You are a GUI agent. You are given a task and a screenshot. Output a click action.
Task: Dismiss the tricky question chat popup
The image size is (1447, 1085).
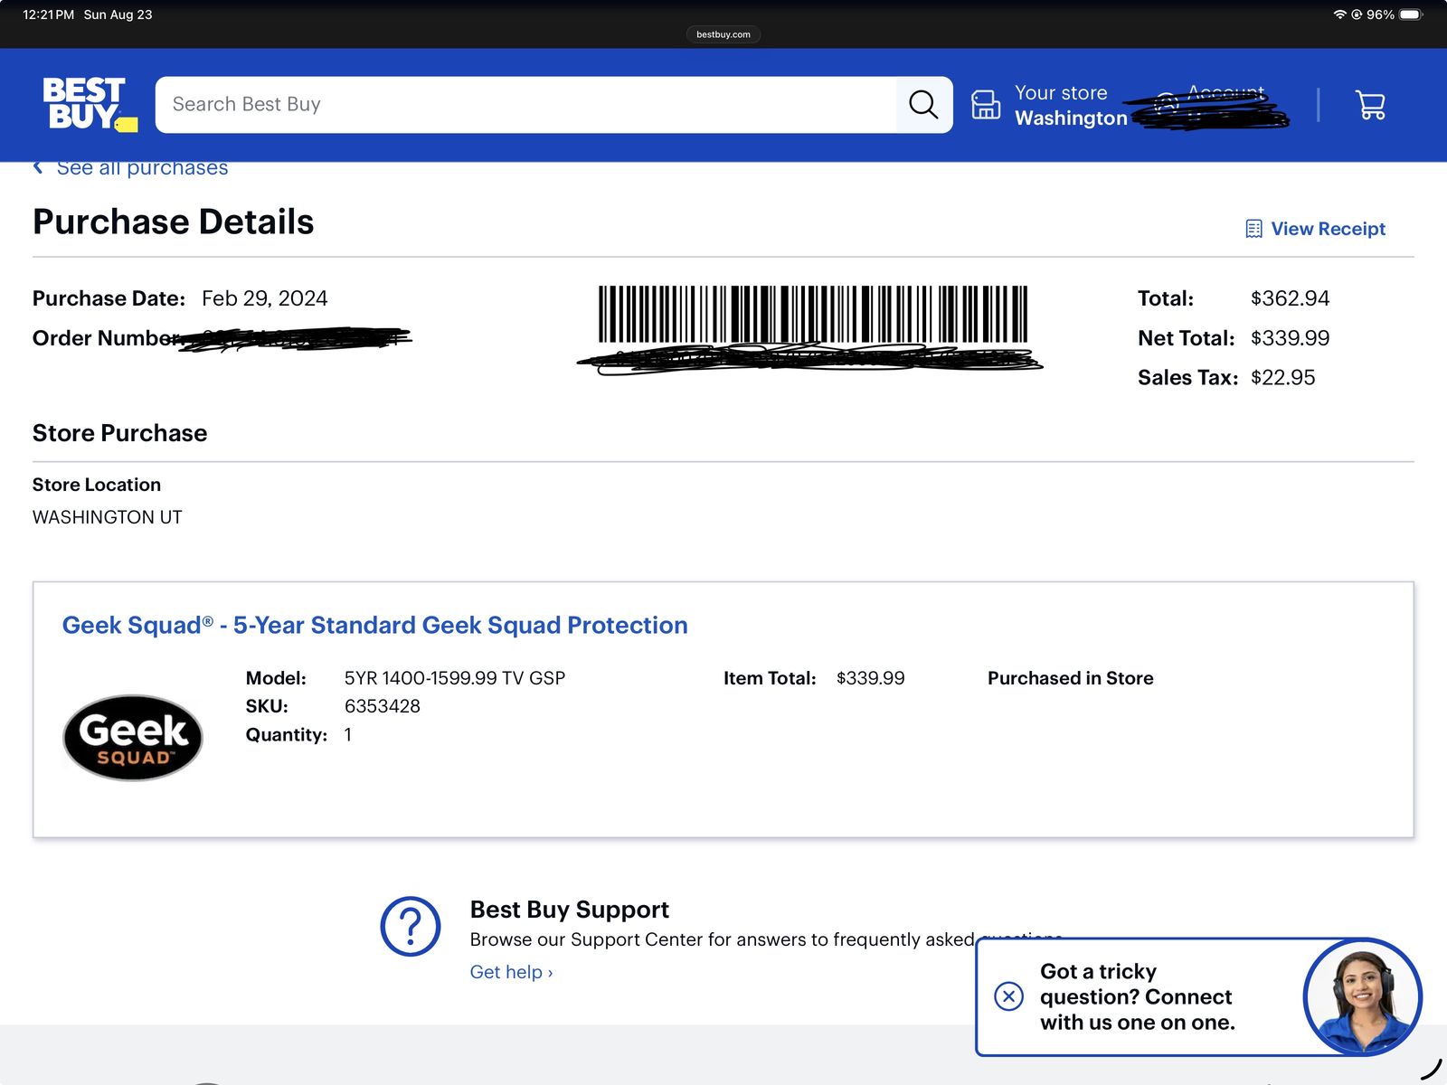click(1008, 996)
